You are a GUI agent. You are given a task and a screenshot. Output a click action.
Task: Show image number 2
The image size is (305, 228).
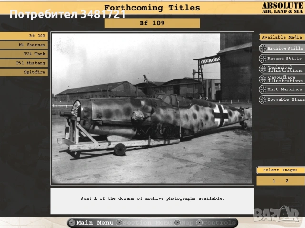(287, 181)
